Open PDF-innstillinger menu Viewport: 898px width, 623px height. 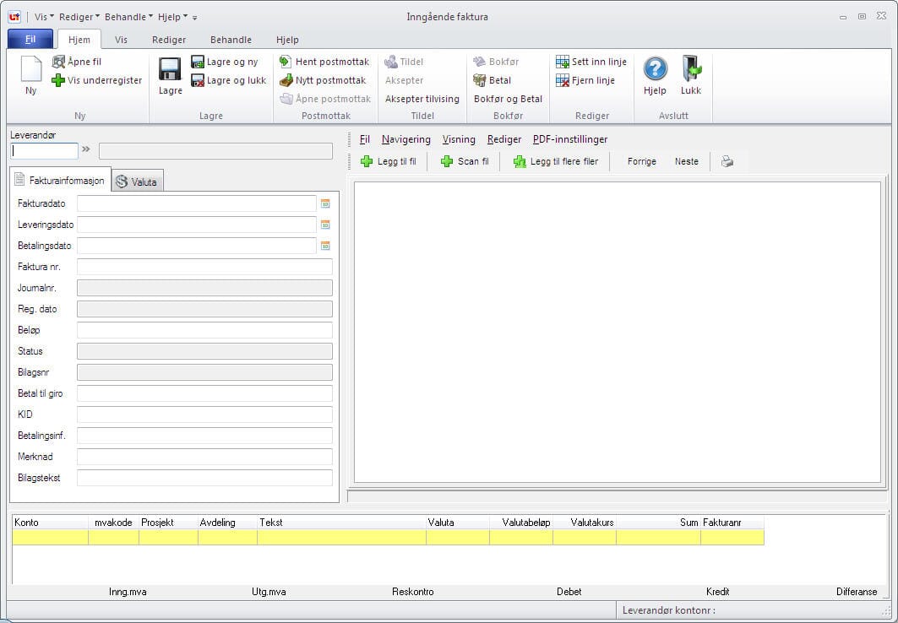coord(570,139)
